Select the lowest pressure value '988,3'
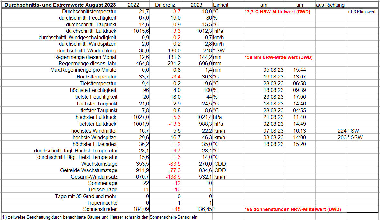Image resolution: width=380 pixels, height=220 pixels. 206,124
